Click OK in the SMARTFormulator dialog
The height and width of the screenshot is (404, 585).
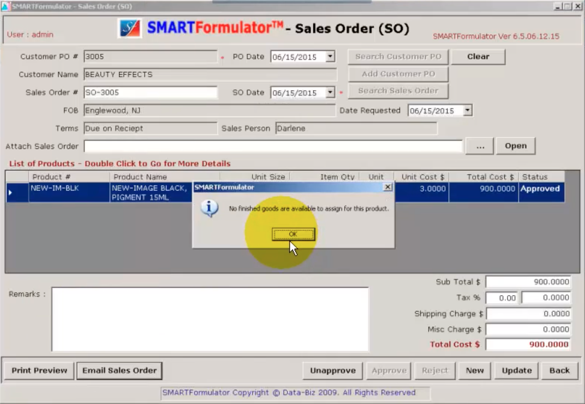[x=293, y=234]
